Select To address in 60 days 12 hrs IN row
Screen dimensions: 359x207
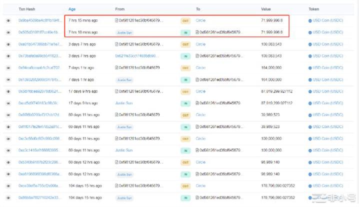tap(220, 174)
